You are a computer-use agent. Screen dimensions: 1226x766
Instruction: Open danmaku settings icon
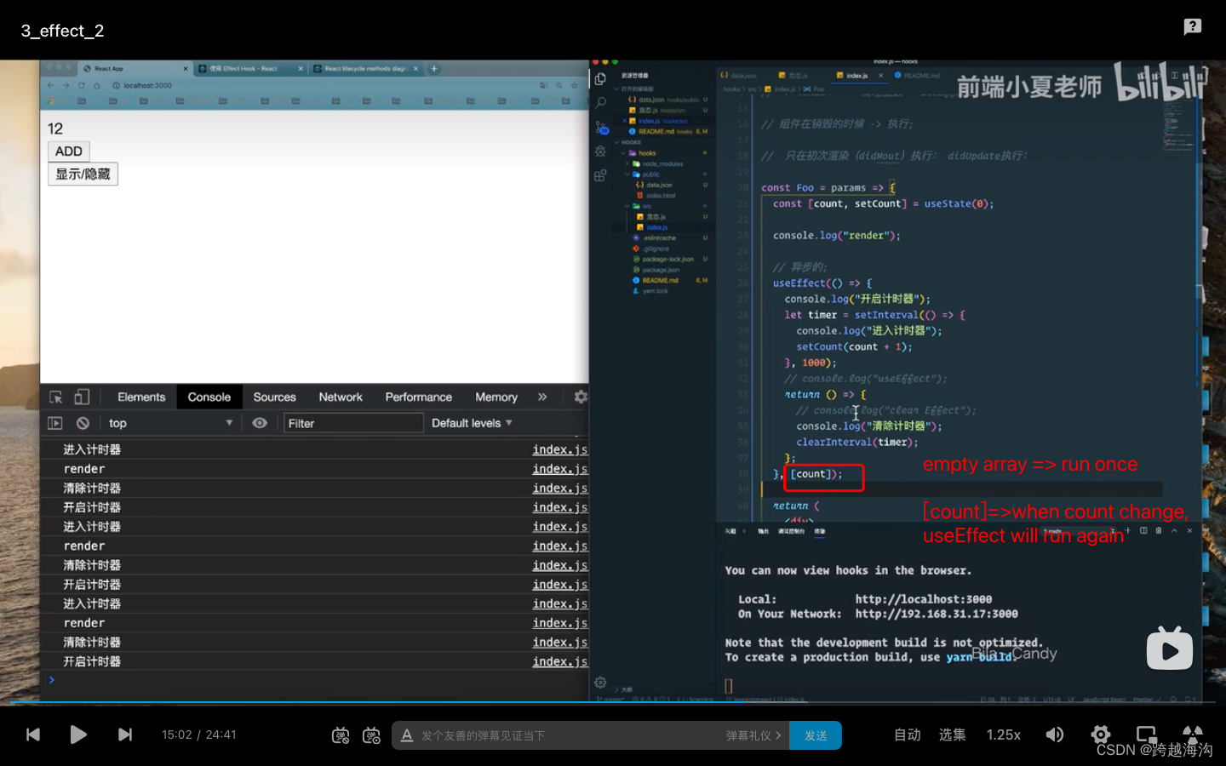point(371,735)
